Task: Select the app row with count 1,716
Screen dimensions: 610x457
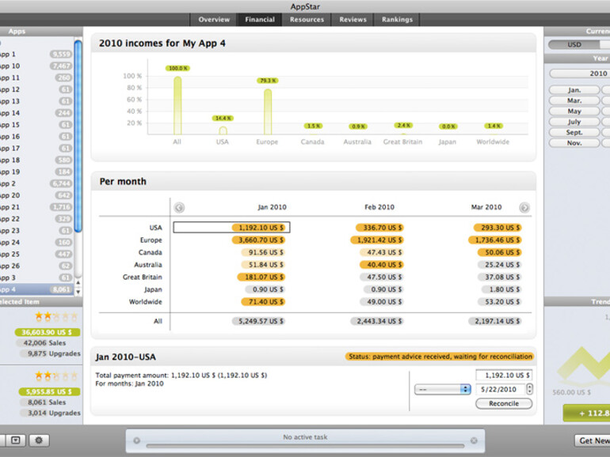Action: click(x=36, y=207)
